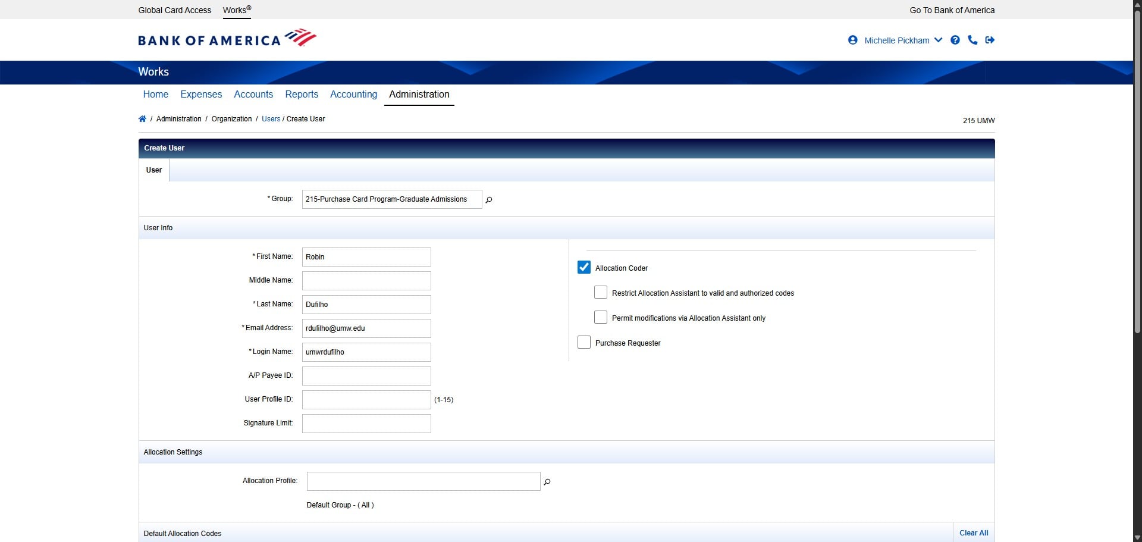Uncheck the Allocation Coder checkbox
The width and height of the screenshot is (1142, 542).
click(583, 267)
